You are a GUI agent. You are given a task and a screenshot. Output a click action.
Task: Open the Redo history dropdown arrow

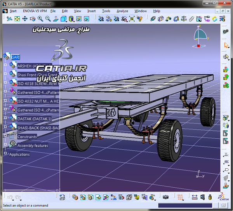coord(21,200)
